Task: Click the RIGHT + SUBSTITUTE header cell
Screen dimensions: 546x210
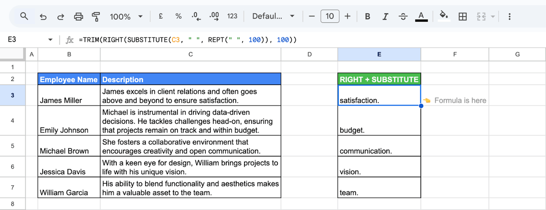Action: (x=379, y=79)
